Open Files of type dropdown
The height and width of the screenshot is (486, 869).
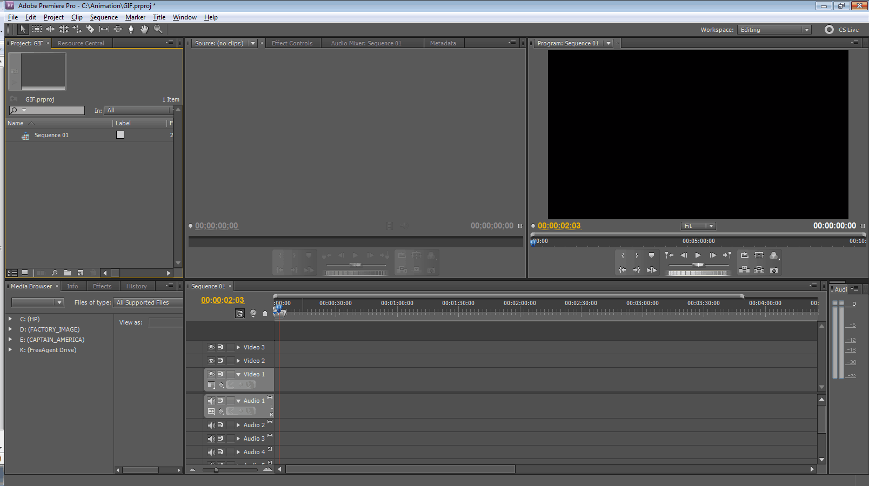pos(148,302)
